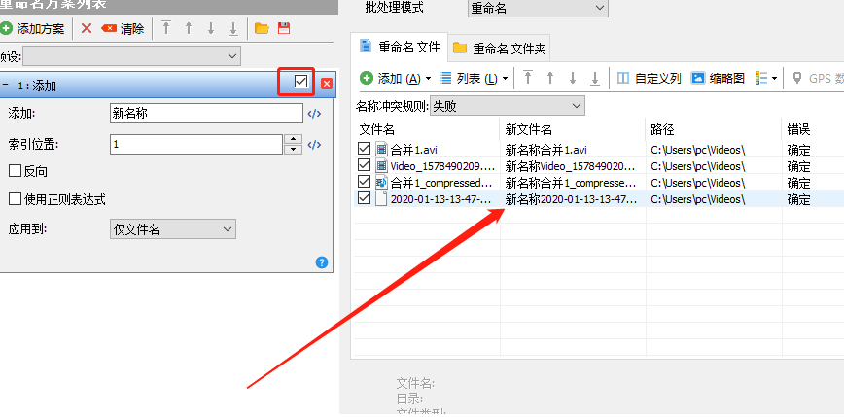Select the 合并1_compressed file name
Screen dimensions: 844x417
(440, 183)
